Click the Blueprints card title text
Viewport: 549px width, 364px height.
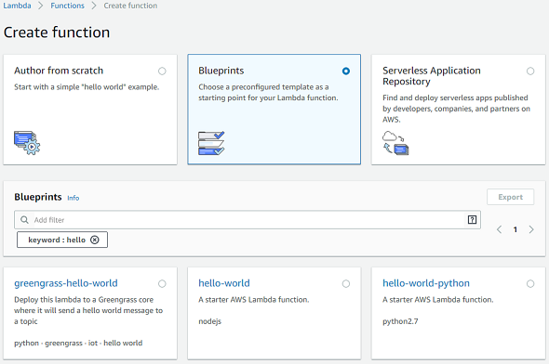click(x=221, y=71)
